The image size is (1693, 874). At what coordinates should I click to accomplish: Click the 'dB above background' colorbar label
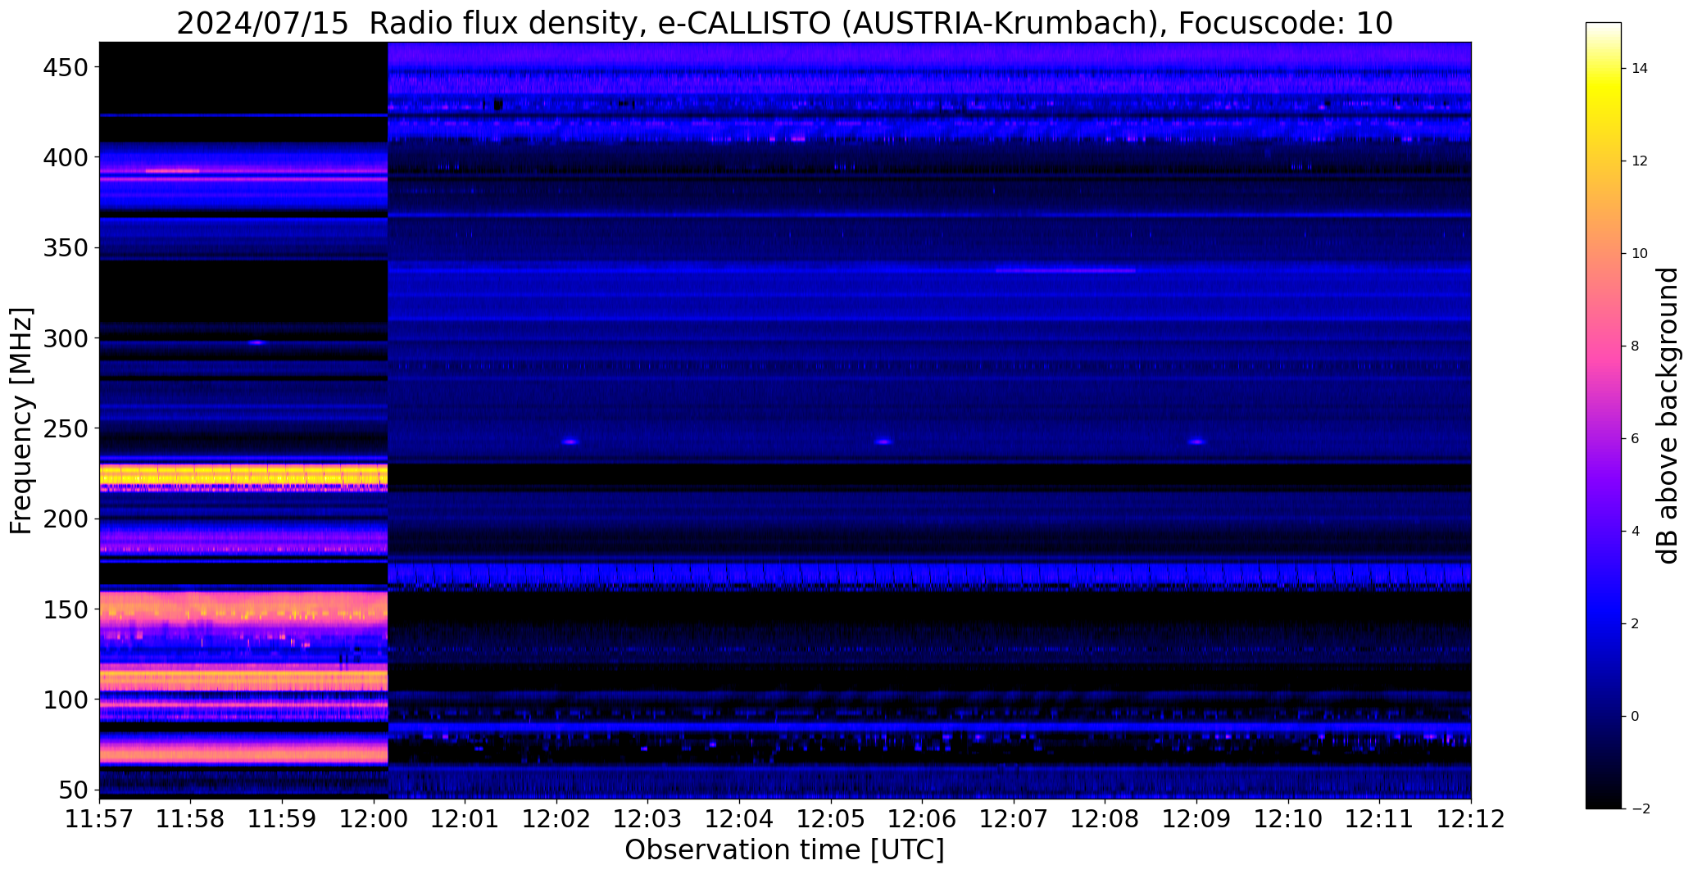click(x=1668, y=416)
